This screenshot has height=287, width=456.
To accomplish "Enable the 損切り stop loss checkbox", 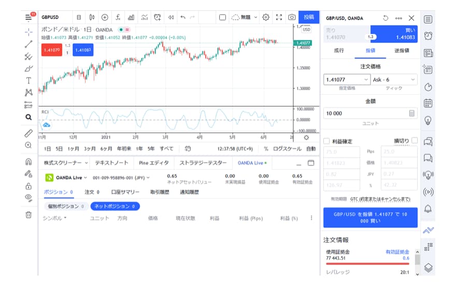I will (415, 140).
